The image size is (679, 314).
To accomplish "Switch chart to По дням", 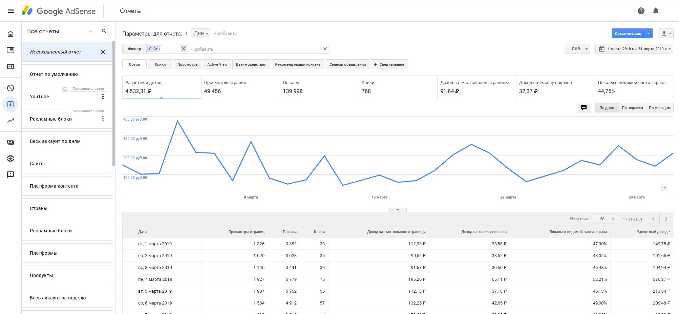I will tap(607, 108).
